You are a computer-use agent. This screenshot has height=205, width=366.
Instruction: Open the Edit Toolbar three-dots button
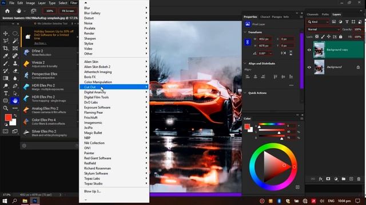pyautogui.click(x=15, y=108)
